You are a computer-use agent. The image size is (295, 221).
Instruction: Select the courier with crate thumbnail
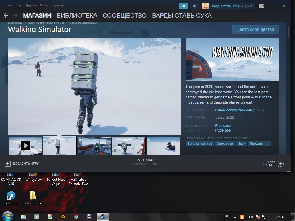coord(59,146)
